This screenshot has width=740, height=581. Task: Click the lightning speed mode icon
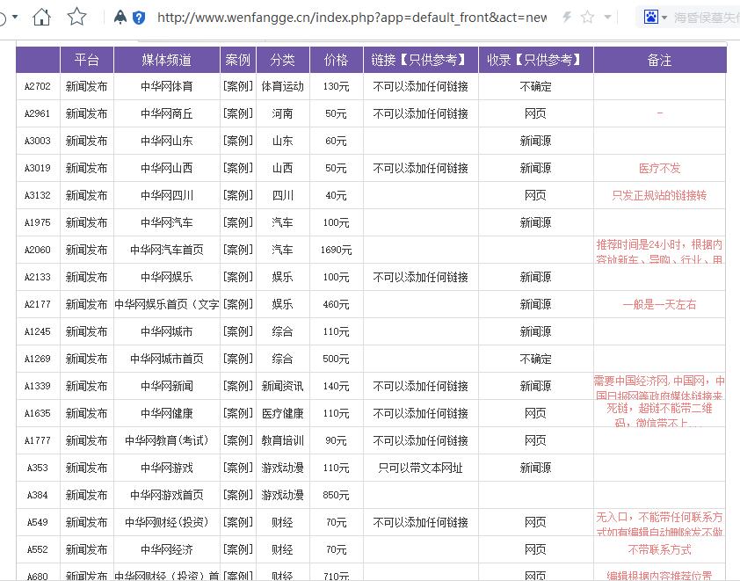pos(567,18)
